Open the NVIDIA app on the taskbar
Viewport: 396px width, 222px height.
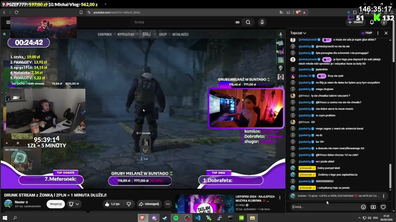tap(241, 218)
